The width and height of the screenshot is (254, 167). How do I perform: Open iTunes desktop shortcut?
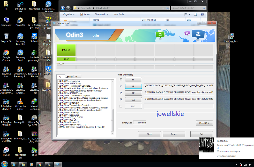6,151
